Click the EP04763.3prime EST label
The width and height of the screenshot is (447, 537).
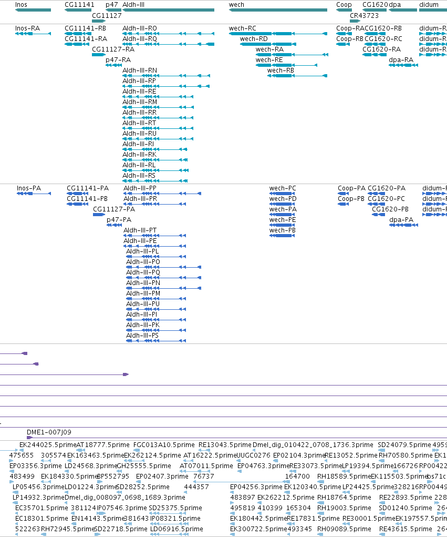point(263,466)
